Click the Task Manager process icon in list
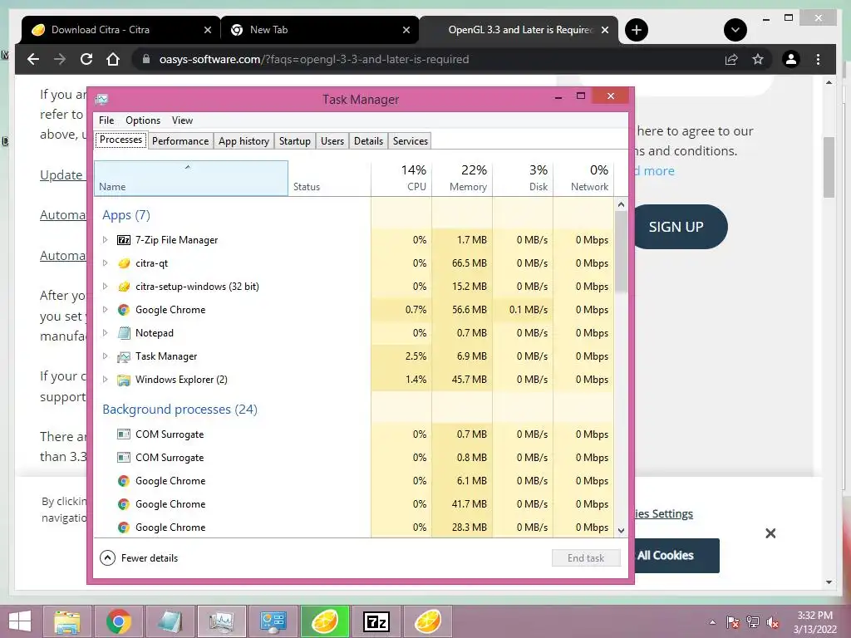The image size is (851, 638). (124, 356)
